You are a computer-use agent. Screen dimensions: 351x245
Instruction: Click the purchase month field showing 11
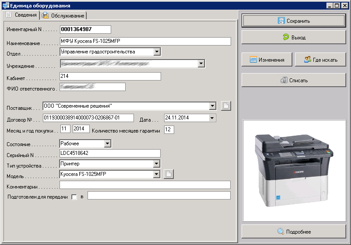[x=65, y=129]
